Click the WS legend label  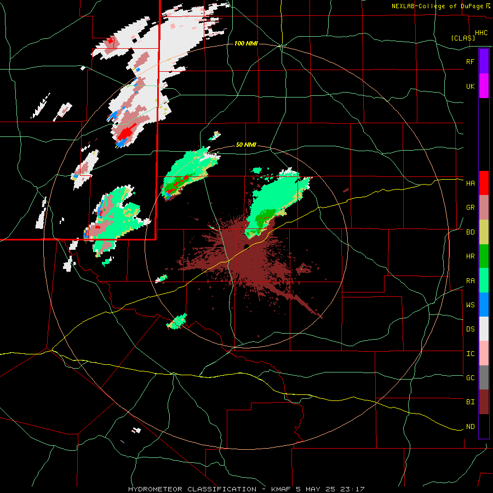tap(470, 305)
